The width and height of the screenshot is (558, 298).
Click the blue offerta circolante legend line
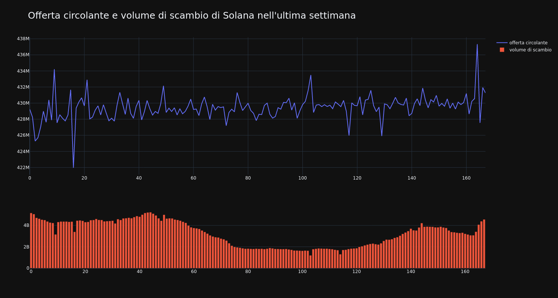502,43
